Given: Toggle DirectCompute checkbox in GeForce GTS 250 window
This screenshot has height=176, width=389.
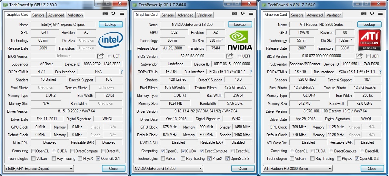Looking at the screenshot, I should coord(202,151).
